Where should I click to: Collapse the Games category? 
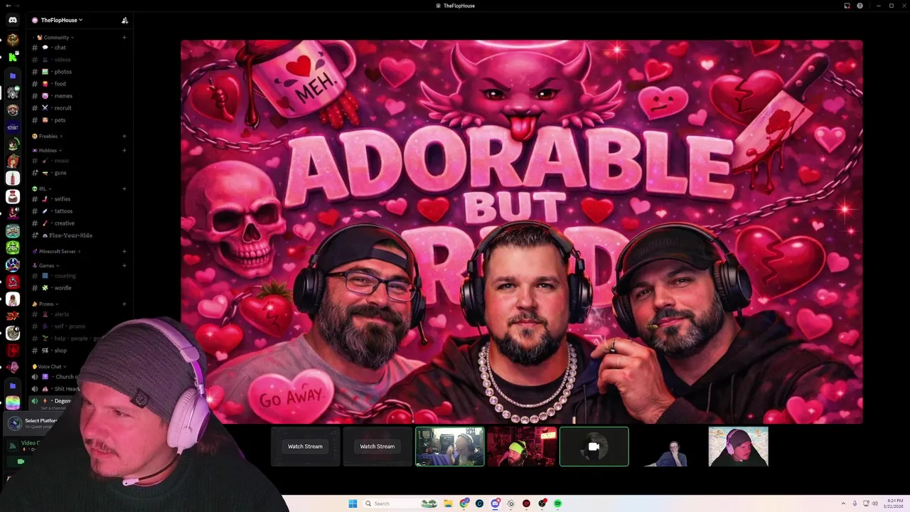click(x=47, y=265)
